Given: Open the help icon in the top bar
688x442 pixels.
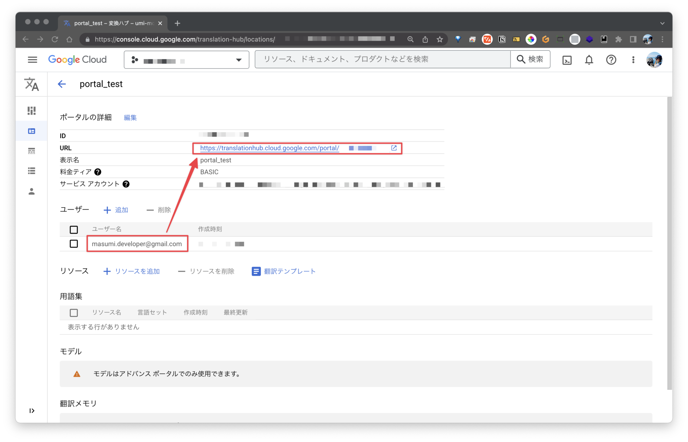Looking at the screenshot, I should (611, 59).
